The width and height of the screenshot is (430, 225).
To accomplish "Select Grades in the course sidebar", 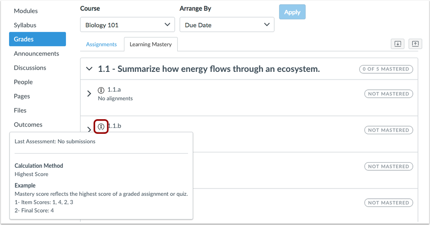I will (37, 39).
